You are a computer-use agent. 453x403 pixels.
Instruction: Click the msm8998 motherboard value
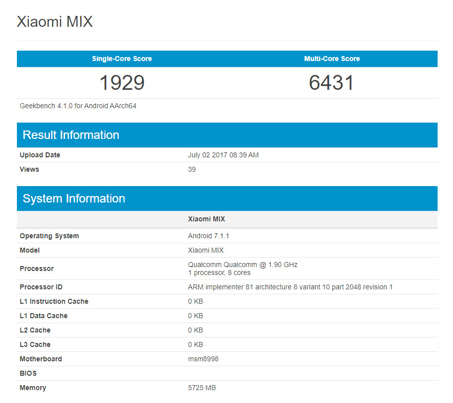(203, 359)
